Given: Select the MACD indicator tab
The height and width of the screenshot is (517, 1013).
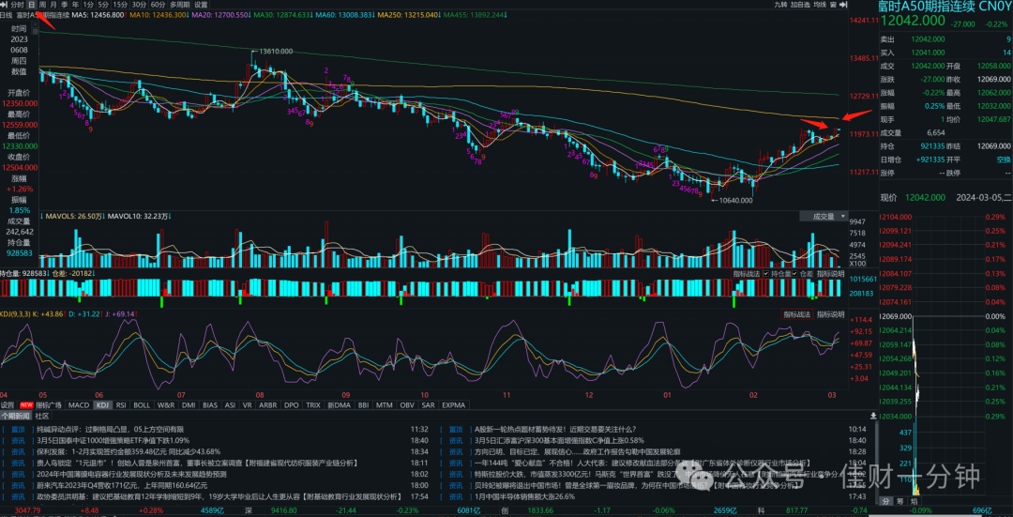Looking at the screenshot, I should tap(79, 405).
